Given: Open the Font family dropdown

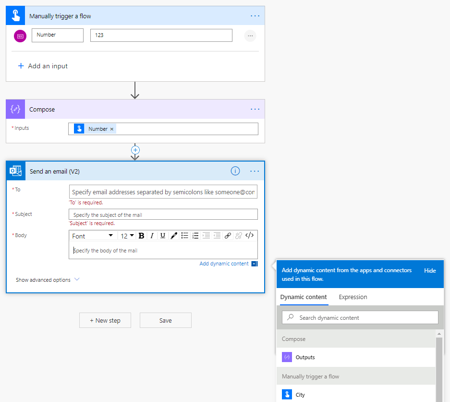Looking at the screenshot, I should [x=93, y=236].
